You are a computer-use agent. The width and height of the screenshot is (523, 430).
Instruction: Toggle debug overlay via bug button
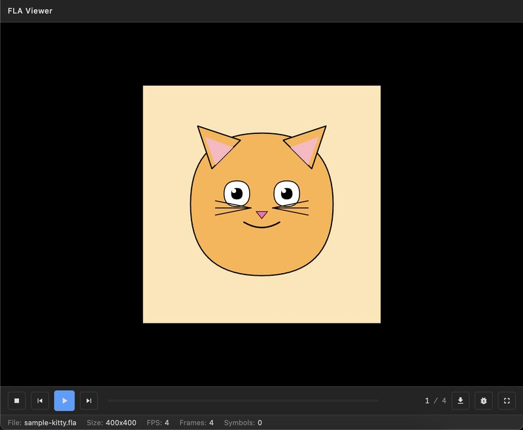click(x=484, y=401)
